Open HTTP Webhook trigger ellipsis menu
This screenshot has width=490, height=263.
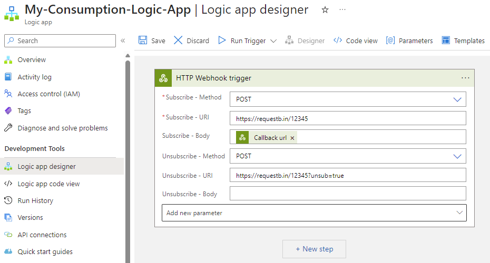(465, 78)
